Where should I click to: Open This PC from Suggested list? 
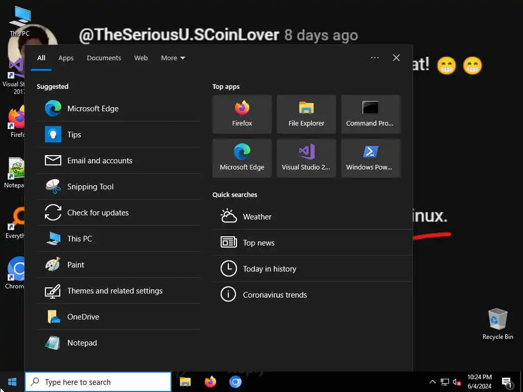pos(118,238)
